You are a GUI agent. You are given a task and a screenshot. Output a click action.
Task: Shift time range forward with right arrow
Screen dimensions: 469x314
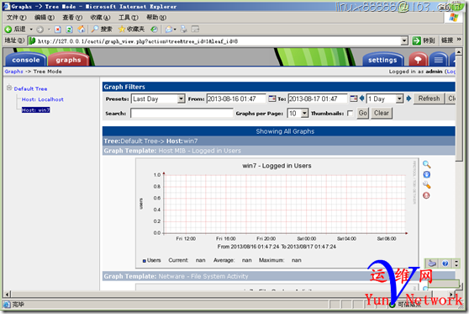[408, 98]
